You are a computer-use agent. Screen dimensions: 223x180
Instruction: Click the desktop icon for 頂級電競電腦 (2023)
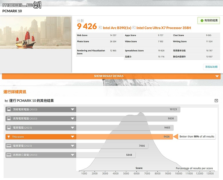click(9, 109)
